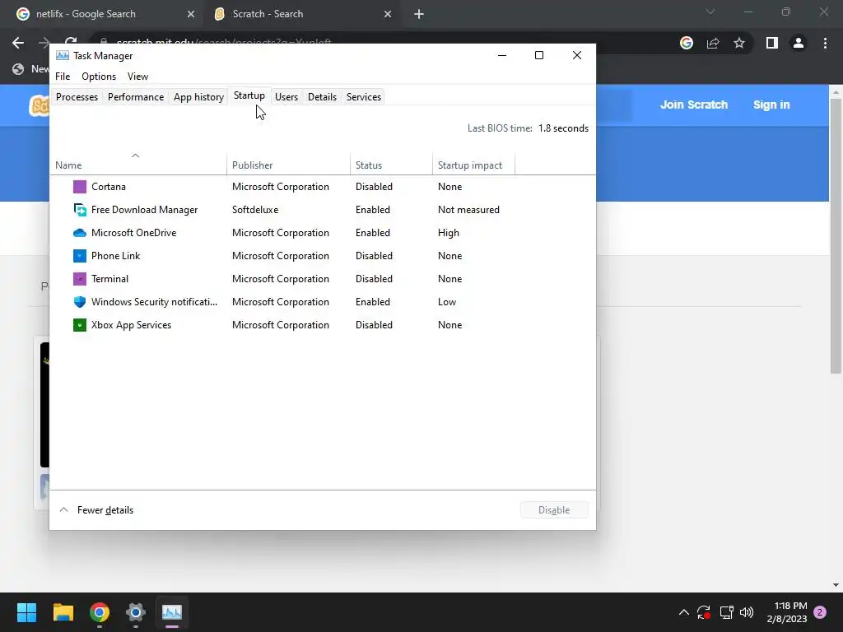Image resolution: width=843 pixels, height=632 pixels.
Task: Open the Options menu in Task Manager
Action: (x=99, y=77)
